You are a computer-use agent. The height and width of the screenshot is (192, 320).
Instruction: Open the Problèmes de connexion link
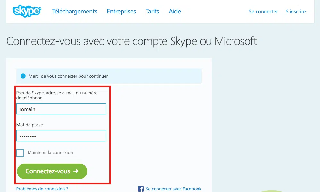tap(42, 189)
